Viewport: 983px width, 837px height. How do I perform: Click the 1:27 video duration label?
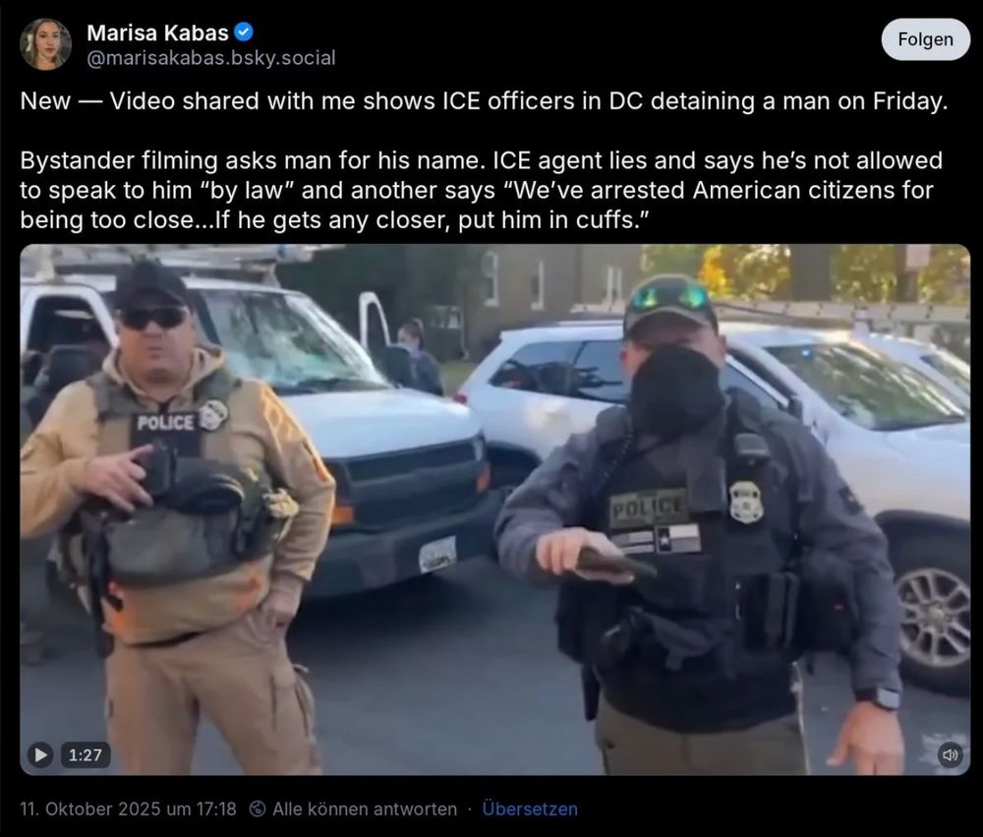tap(86, 754)
